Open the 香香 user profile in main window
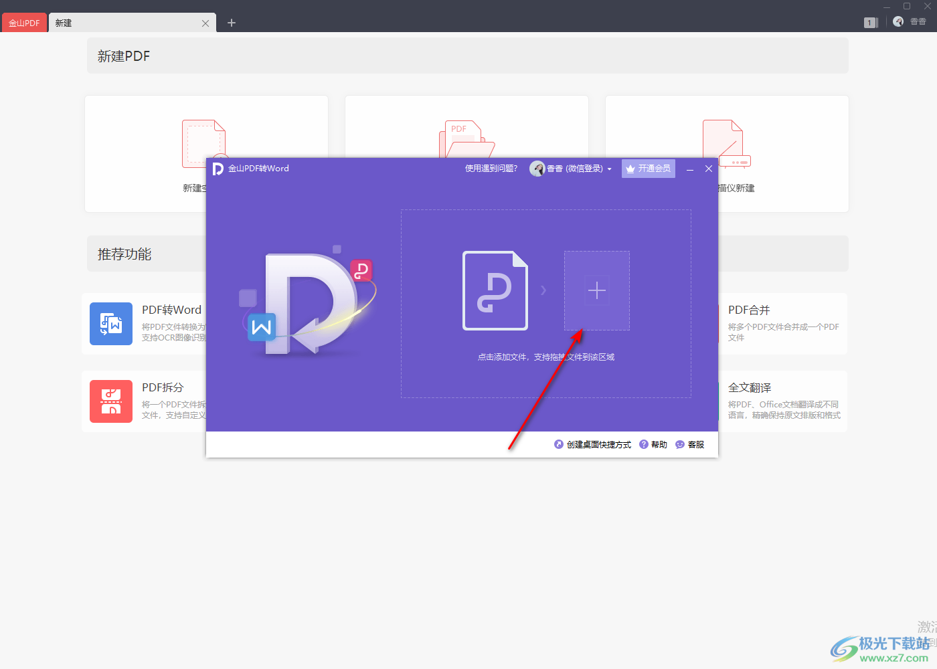937x669 pixels. (x=910, y=22)
